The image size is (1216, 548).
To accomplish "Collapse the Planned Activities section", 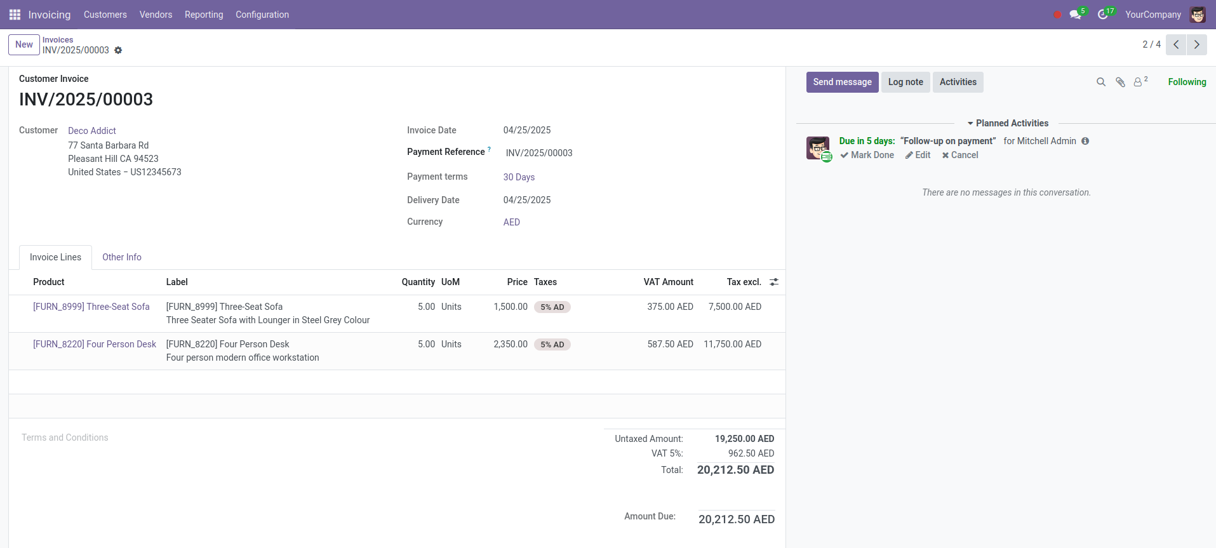I will click(1007, 123).
